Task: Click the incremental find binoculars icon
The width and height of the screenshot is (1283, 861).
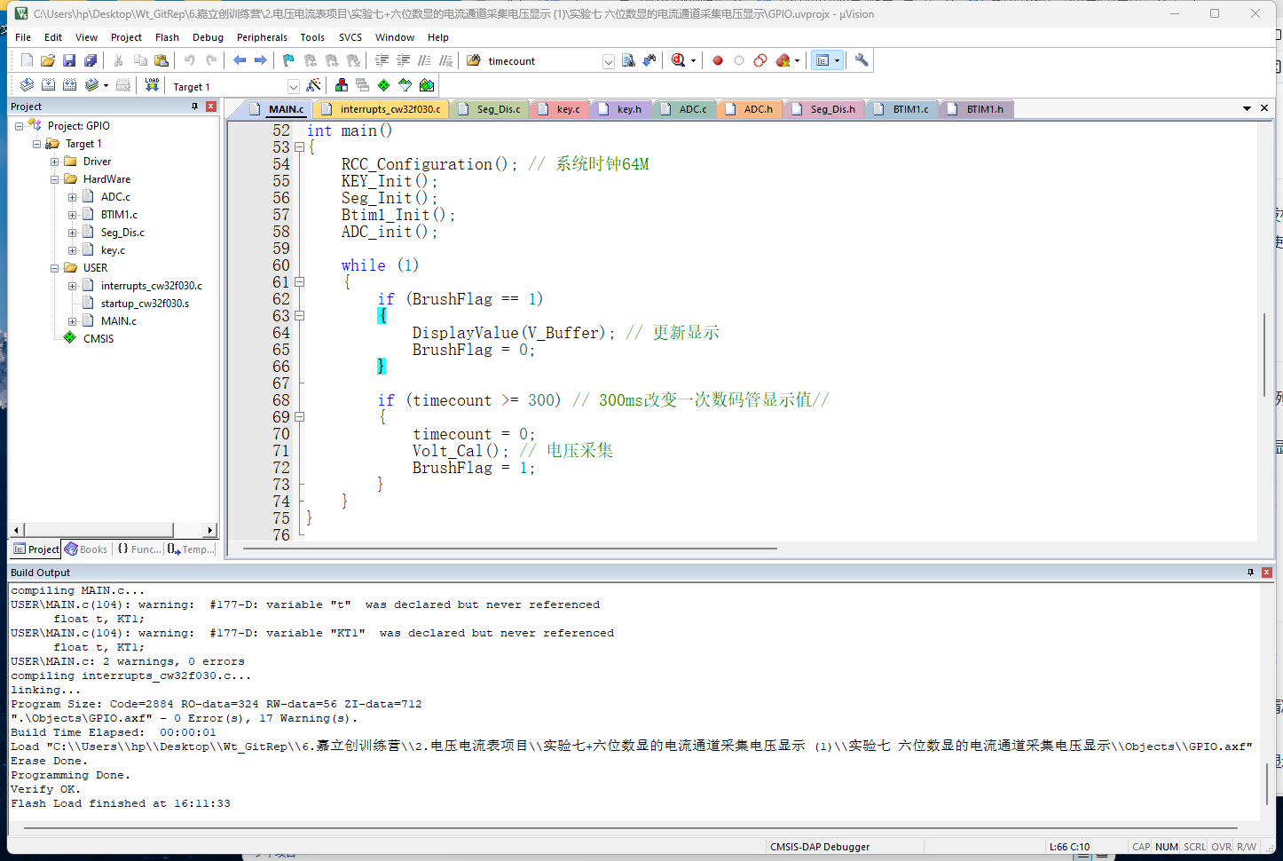Action: coord(649,60)
